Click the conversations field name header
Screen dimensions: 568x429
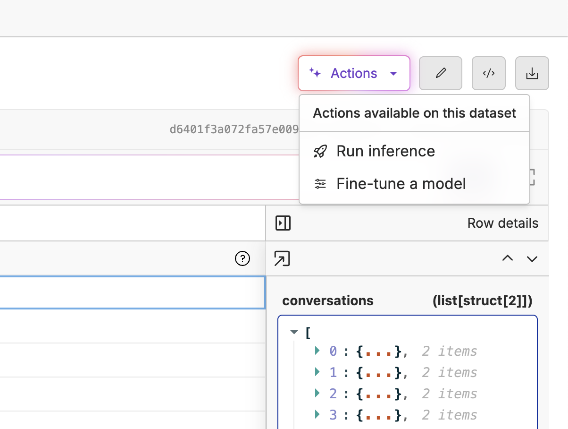[x=327, y=300]
